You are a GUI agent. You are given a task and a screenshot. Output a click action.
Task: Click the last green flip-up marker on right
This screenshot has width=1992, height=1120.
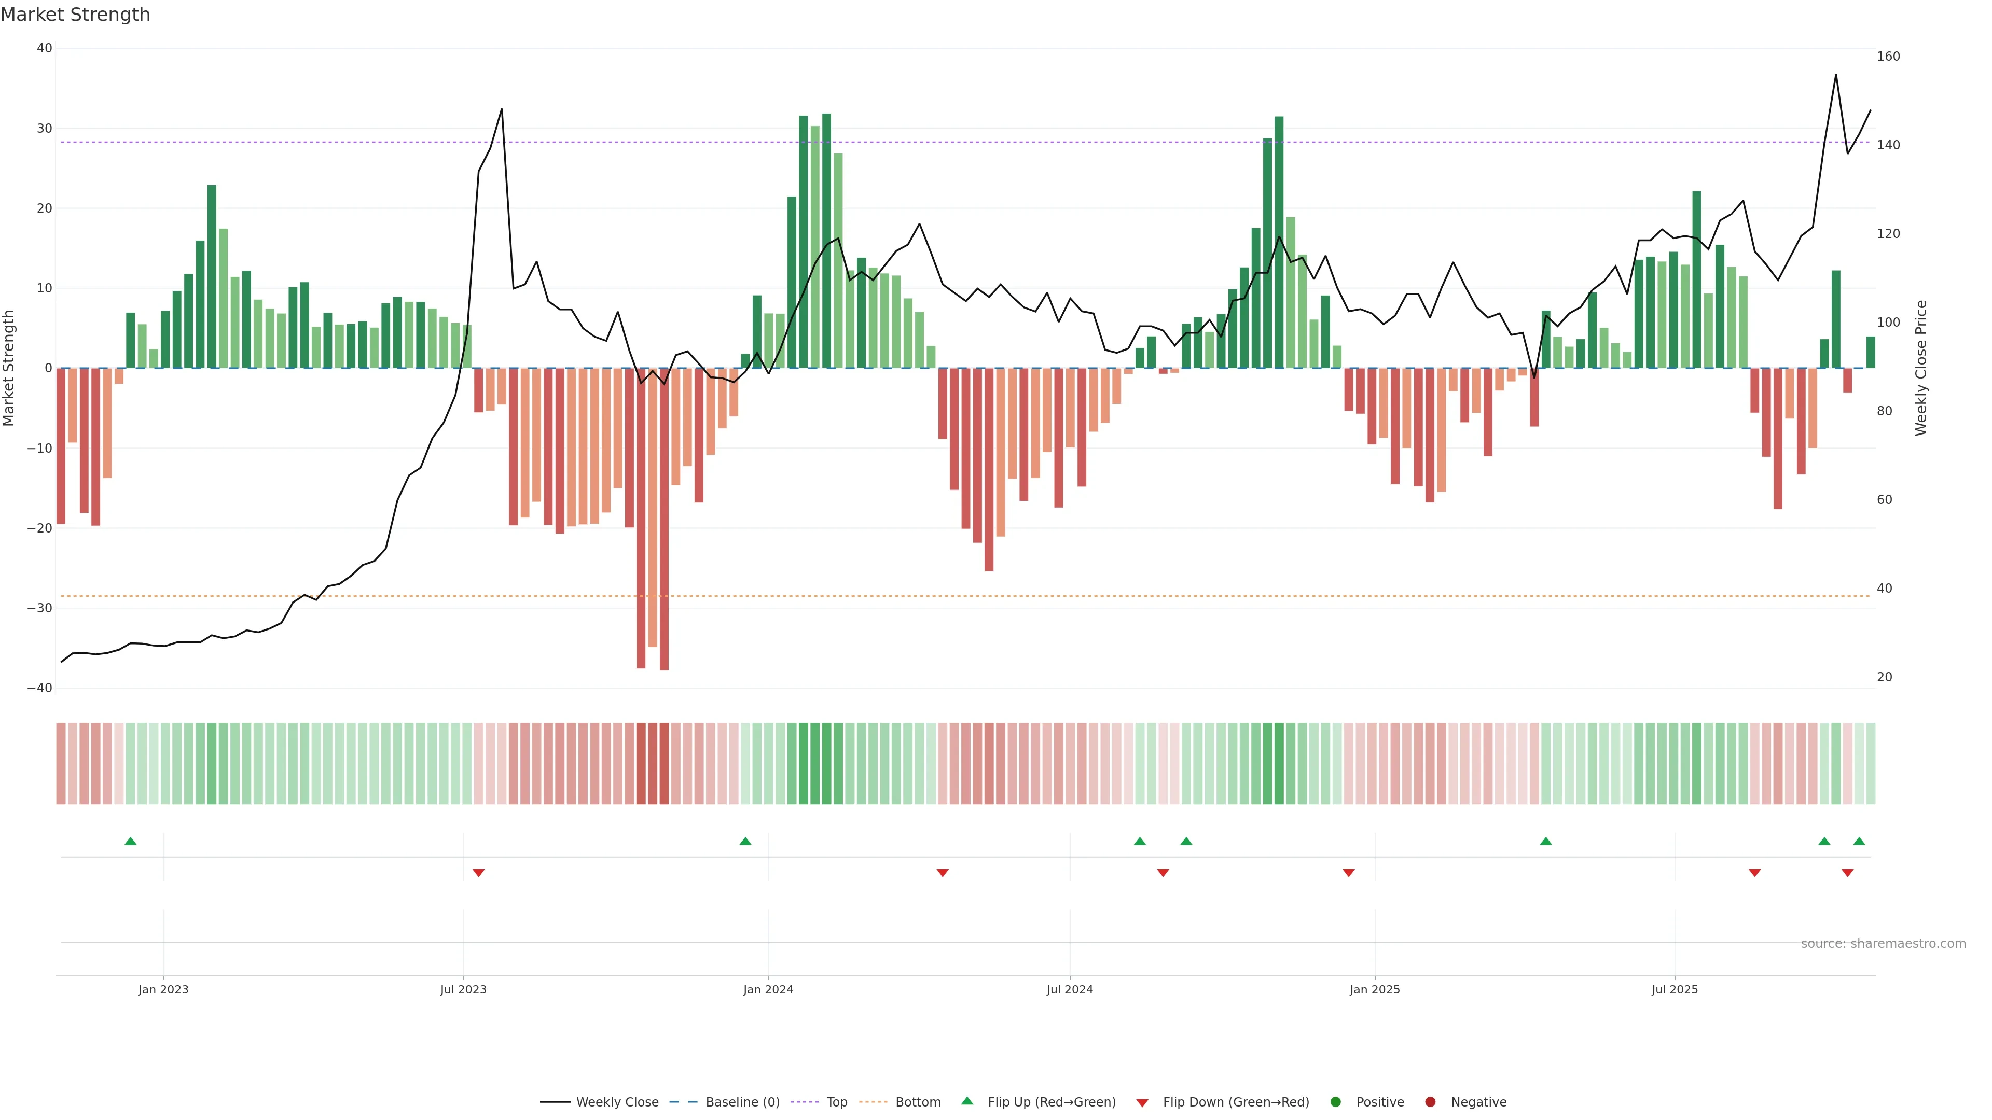click(x=1859, y=841)
